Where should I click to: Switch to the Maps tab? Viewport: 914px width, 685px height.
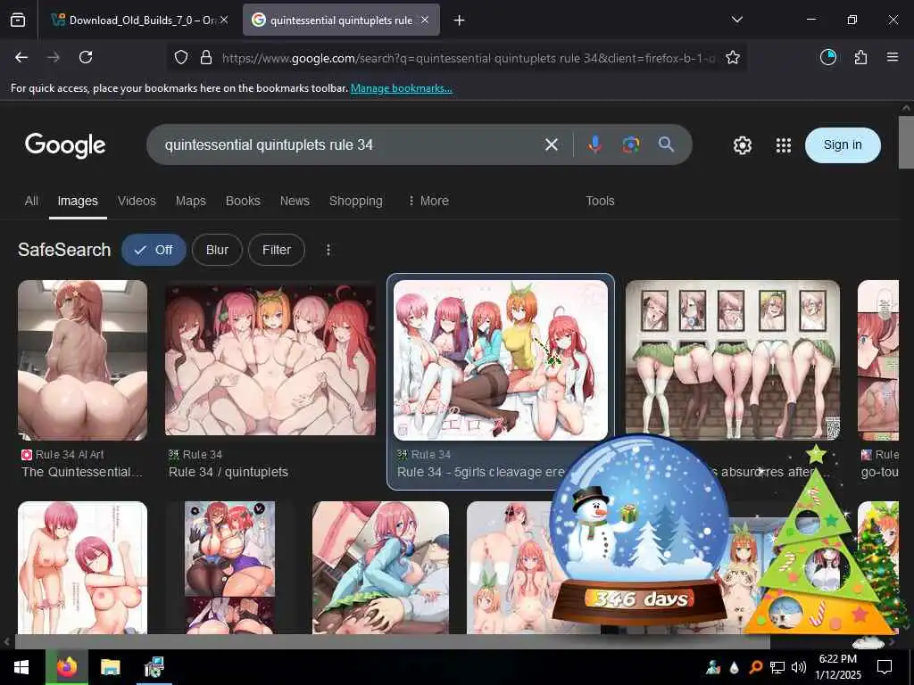(191, 201)
